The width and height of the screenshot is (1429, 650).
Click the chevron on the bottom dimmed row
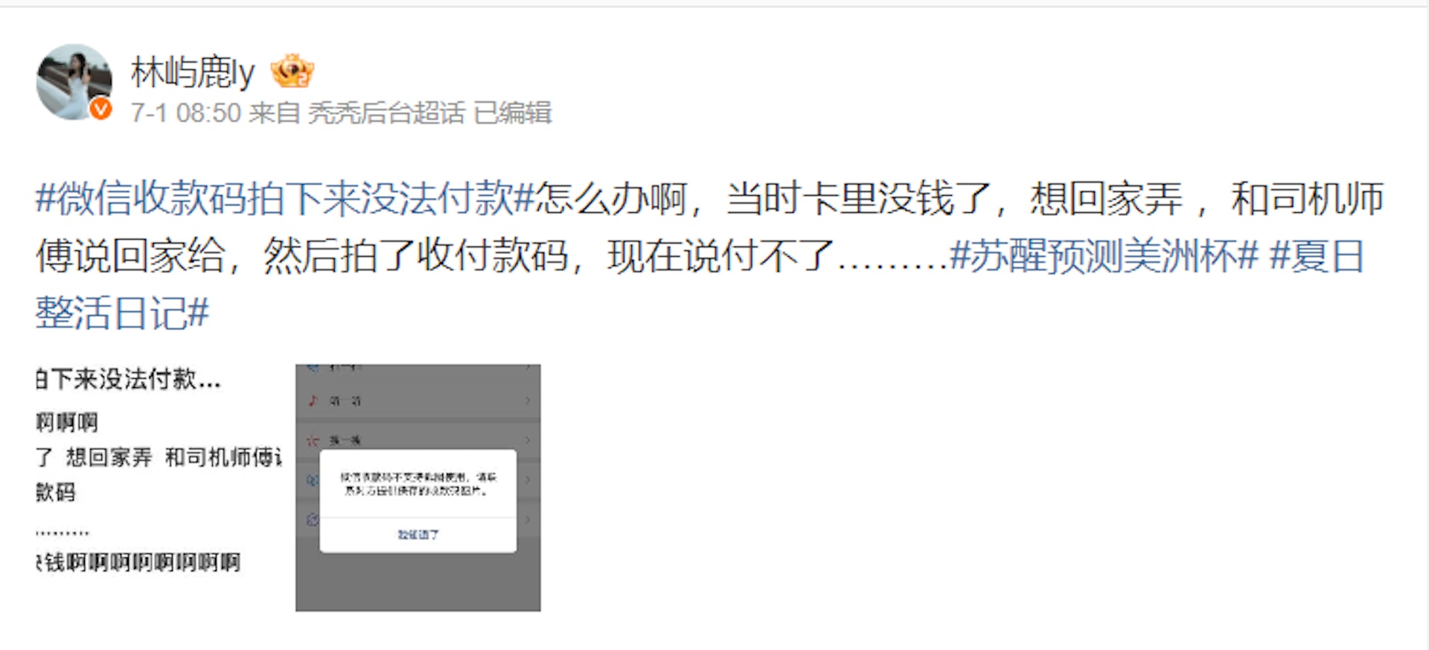tap(528, 519)
